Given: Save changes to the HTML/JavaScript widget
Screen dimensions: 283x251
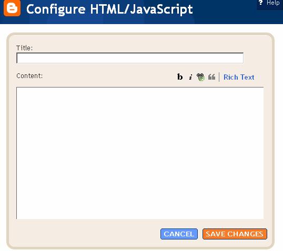Looking at the screenshot, I should pos(235,234).
